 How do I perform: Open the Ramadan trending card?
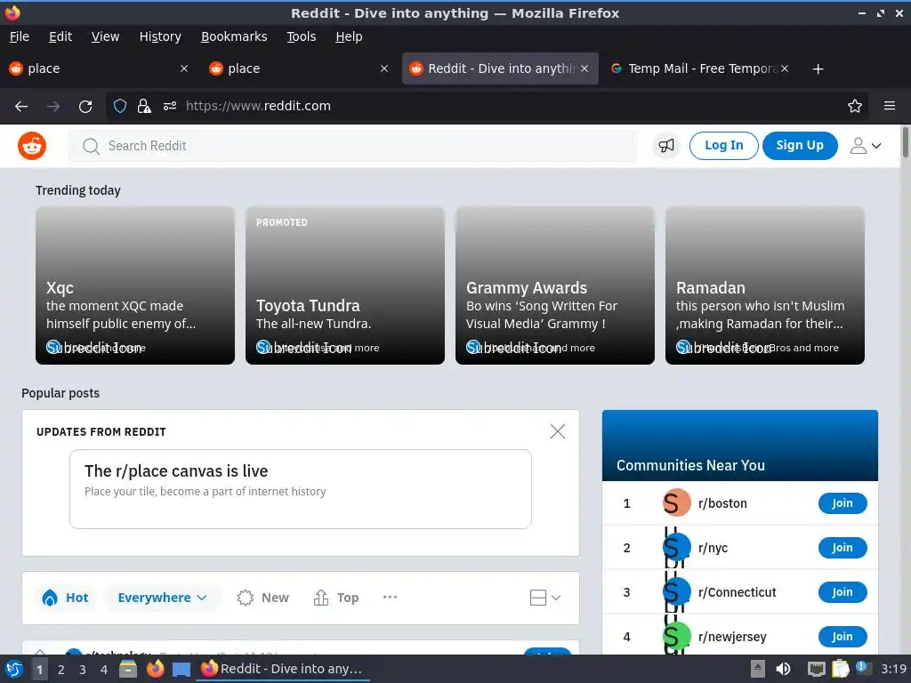point(764,285)
